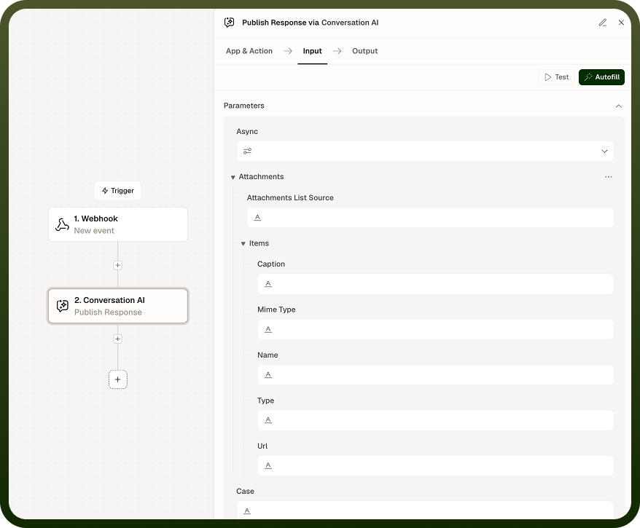Switch to the App & Action tab
This screenshot has width=640, height=528.
(249, 51)
